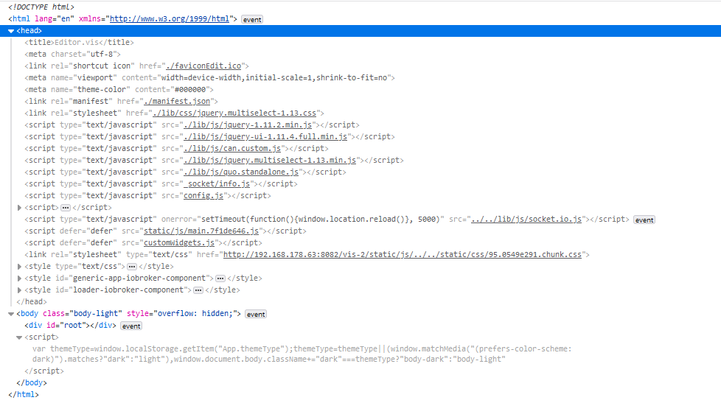Click the event badge beside the socket.io.js script
Image resolution: width=721 pixels, height=403 pixels.
point(644,220)
